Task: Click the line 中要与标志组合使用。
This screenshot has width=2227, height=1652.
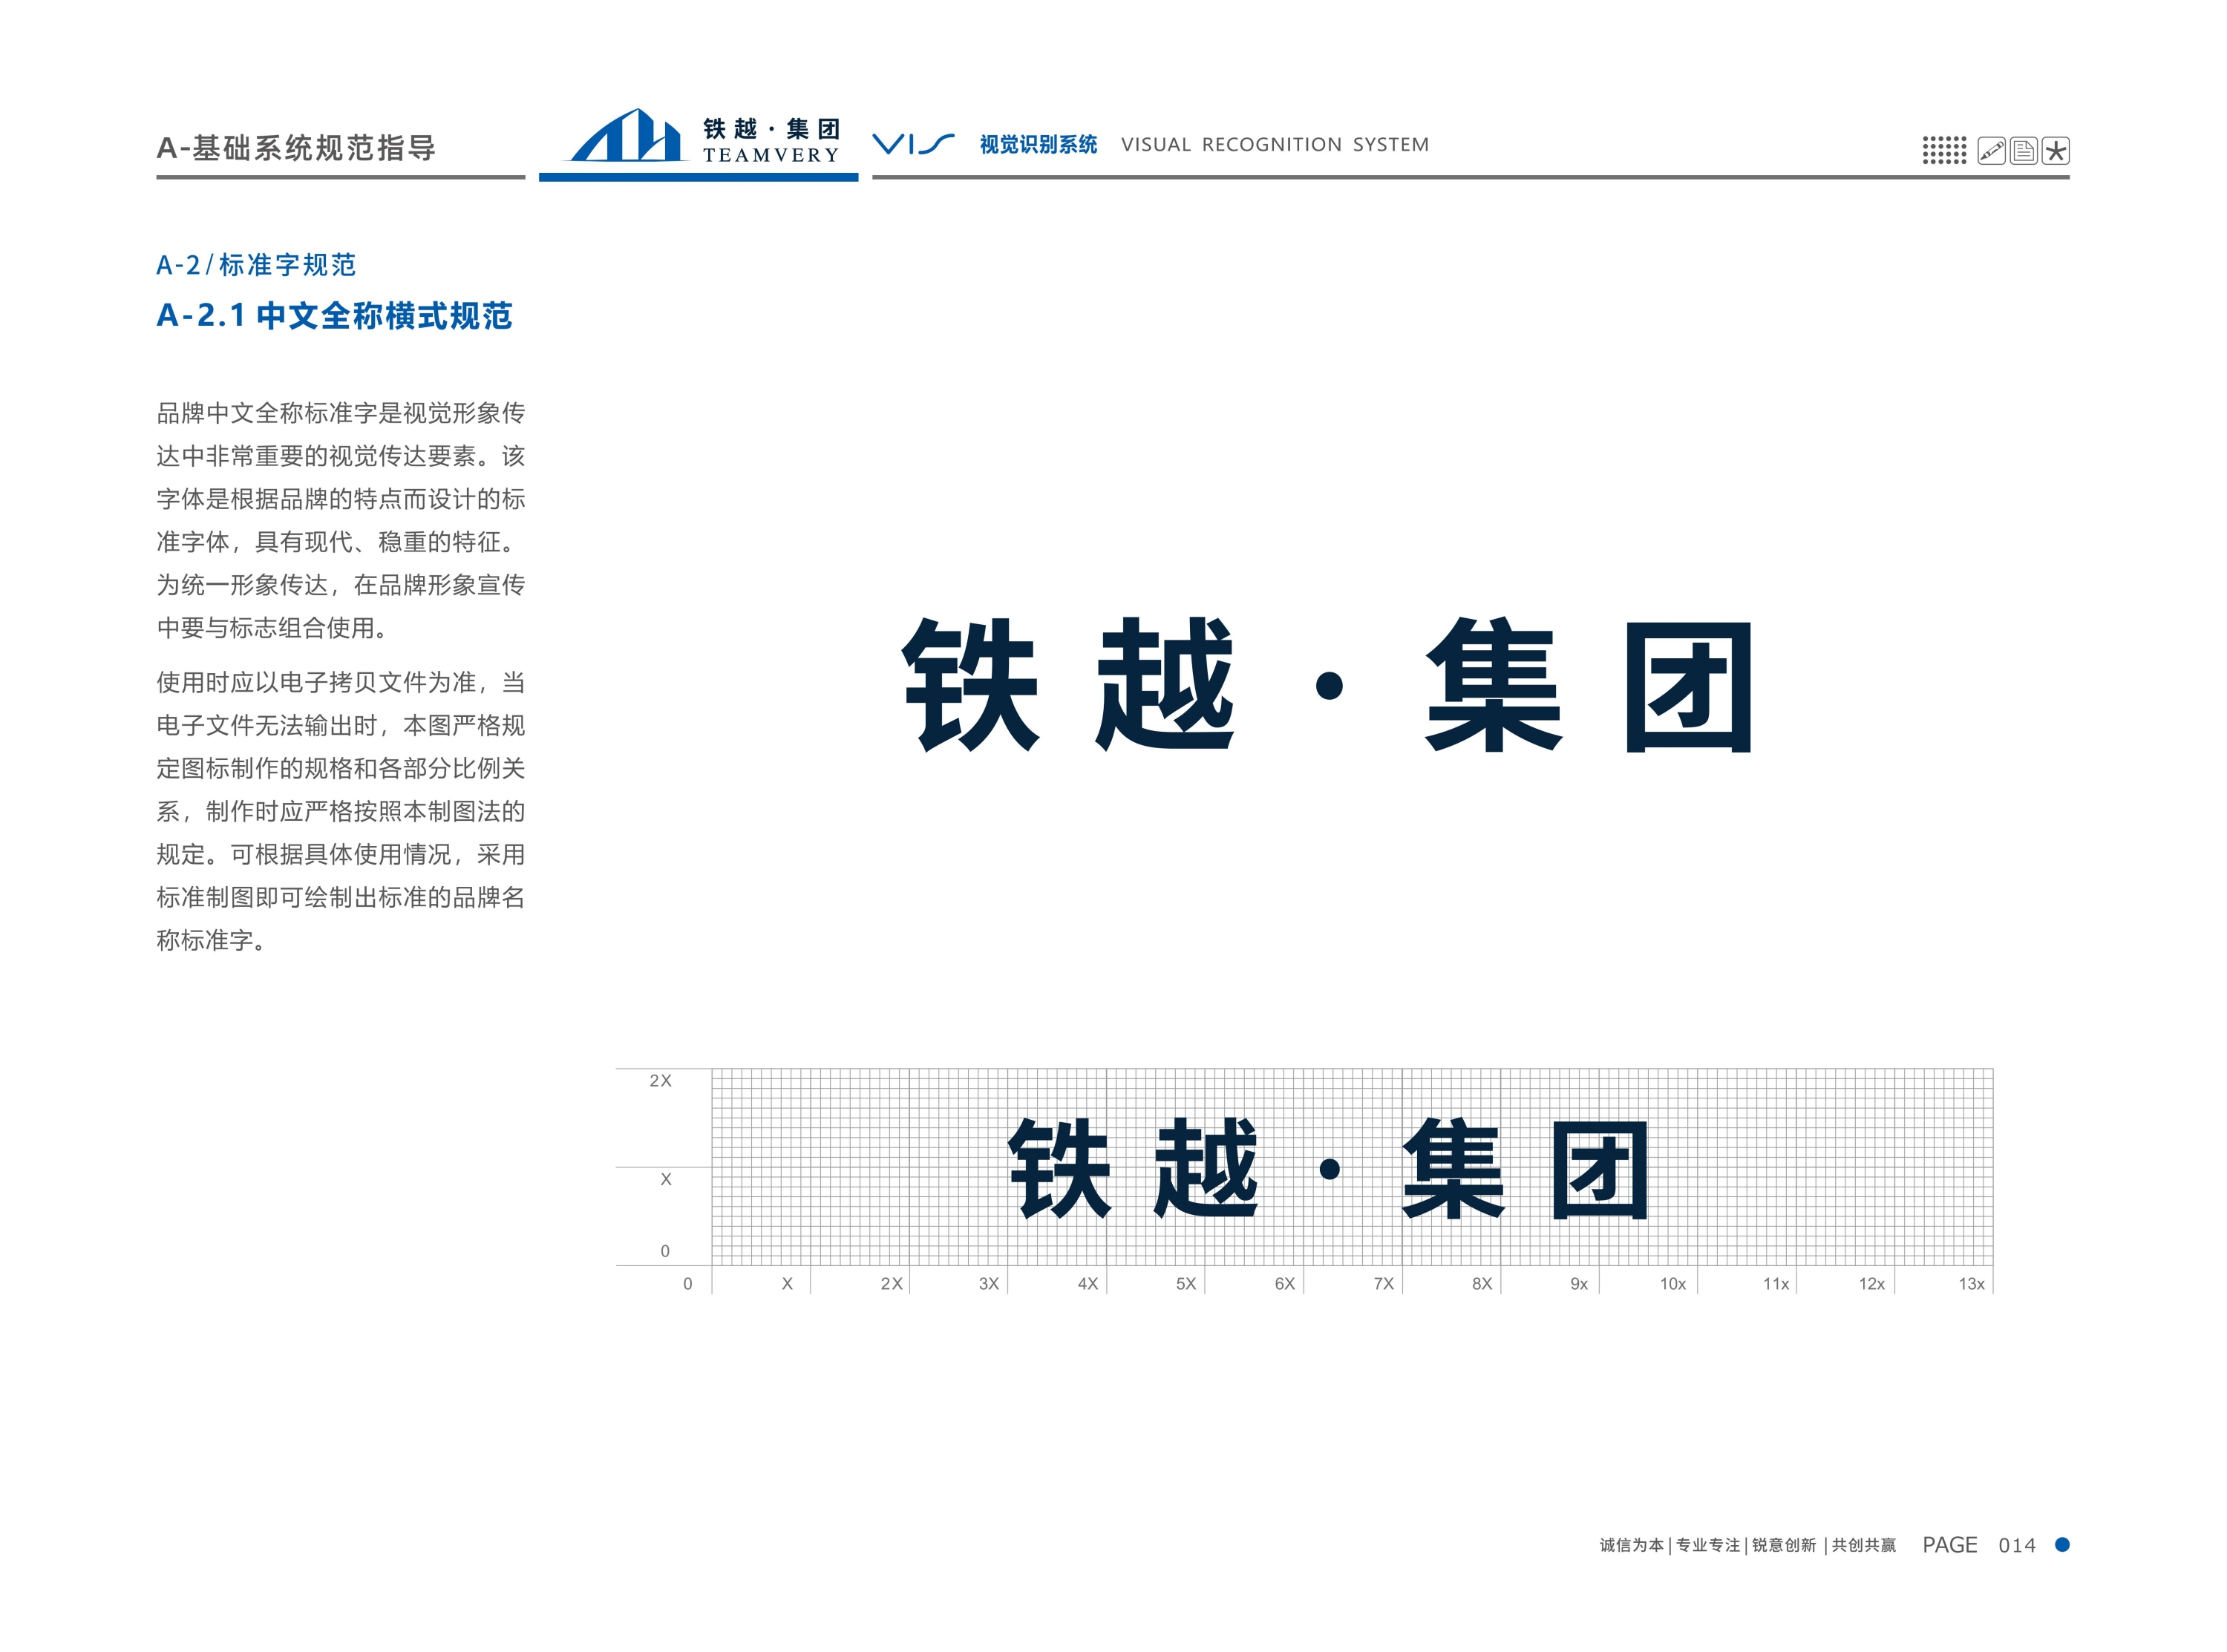Action: click(272, 628)
